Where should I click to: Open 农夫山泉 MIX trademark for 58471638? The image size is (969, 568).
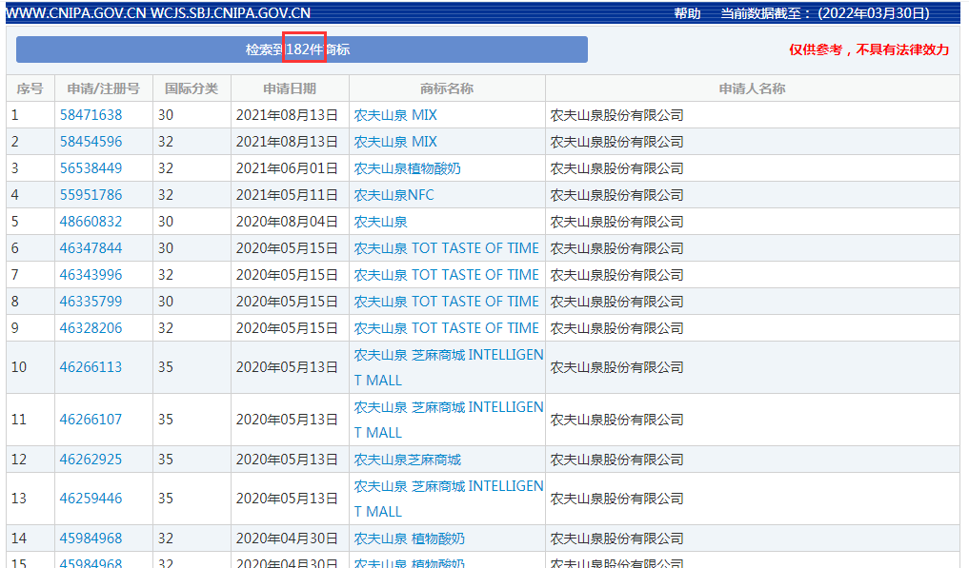395,115
